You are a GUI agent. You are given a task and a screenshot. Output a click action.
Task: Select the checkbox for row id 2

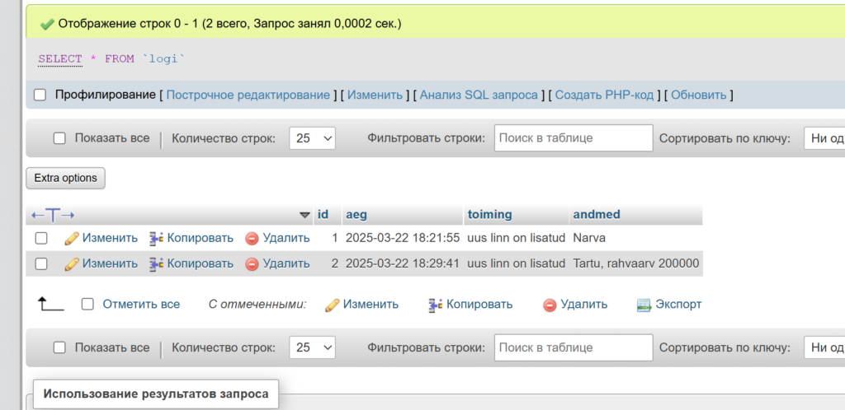[41, 263]
